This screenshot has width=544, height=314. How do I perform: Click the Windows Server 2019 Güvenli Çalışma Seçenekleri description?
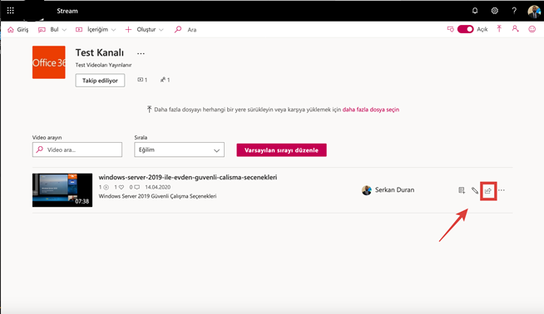click(157, 196)
